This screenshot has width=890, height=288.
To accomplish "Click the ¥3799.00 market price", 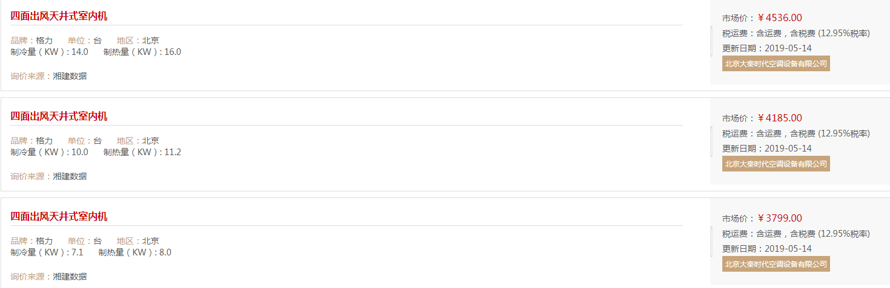I will tap(780, 219).
